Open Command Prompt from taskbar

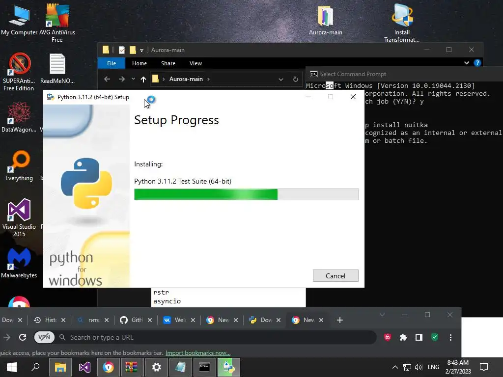204,367
